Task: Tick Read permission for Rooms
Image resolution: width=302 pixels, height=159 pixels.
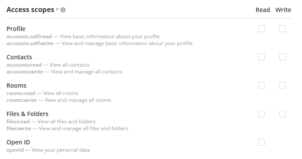Action: click(x=261, y=86)
